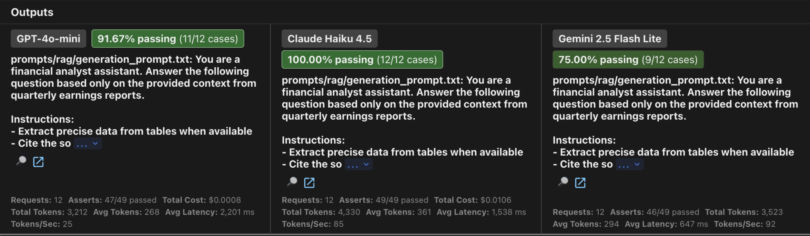Select the Gemini 2.5 Flash Lite model label

(x=609, y=38)
